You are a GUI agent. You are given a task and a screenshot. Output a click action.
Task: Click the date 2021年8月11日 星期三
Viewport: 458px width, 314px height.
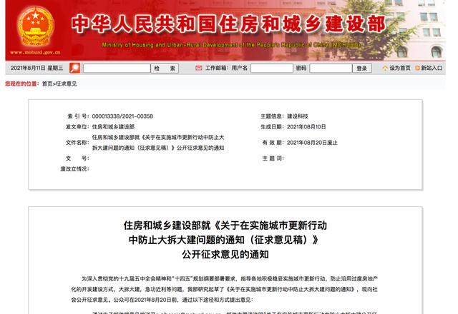36,69
